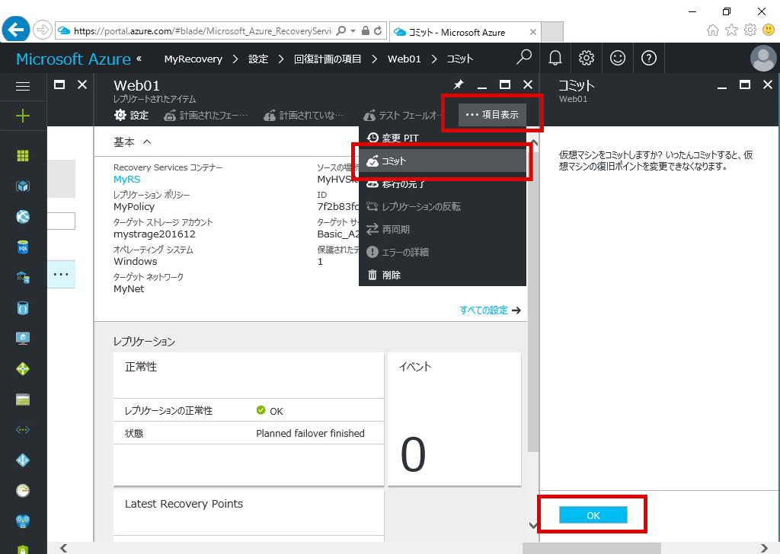Viewport: 780px width, 554px height.
Task: Click the Microsoft Azure logo text
Action: (73, 59)
